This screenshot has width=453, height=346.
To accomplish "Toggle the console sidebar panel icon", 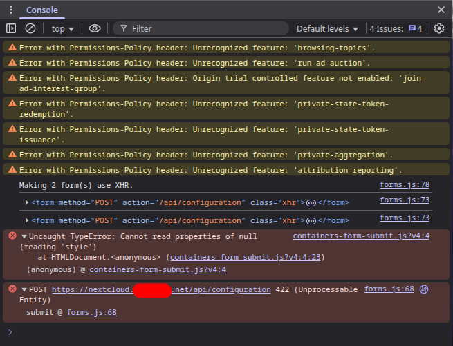I will 11,28.
